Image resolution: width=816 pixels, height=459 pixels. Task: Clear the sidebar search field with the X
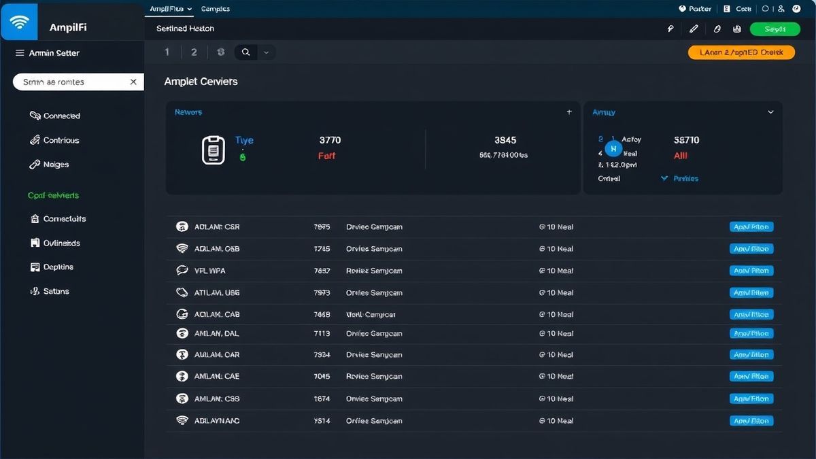133,82
